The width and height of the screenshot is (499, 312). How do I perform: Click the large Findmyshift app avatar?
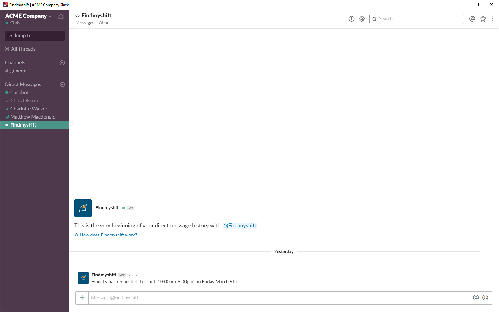tap(83, 208)
